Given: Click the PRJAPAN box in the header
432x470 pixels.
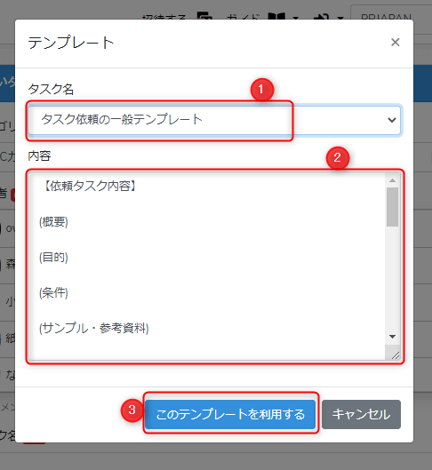Looking at the screenshot, I should (x=391, y=13).
